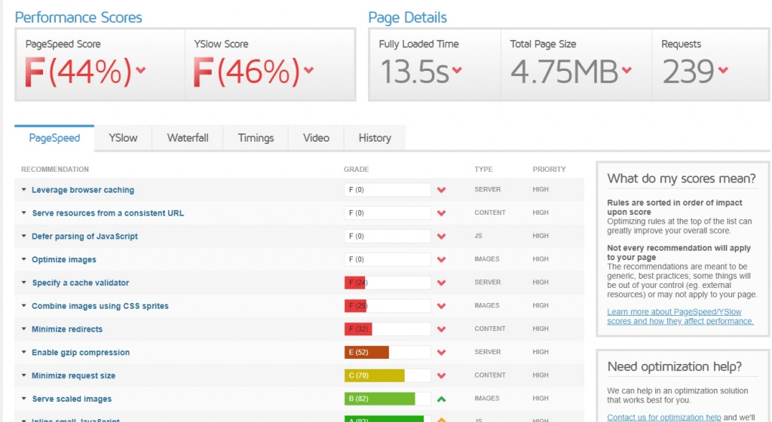
Task: Click the PRIORITY column header
Action: 549,170
